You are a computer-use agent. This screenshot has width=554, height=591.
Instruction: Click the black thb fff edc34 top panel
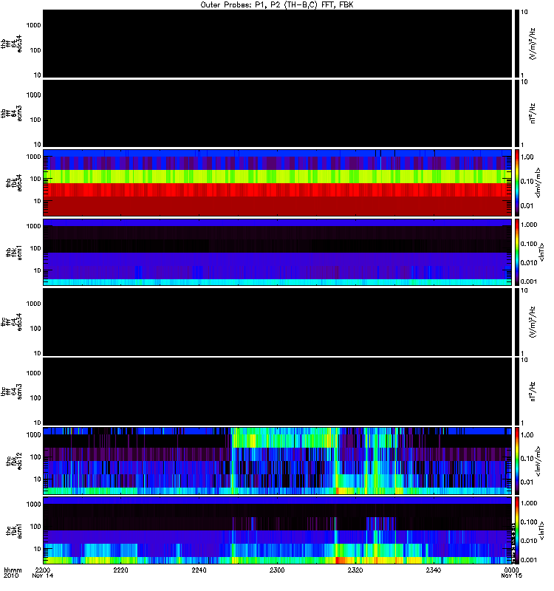[278, 44]
